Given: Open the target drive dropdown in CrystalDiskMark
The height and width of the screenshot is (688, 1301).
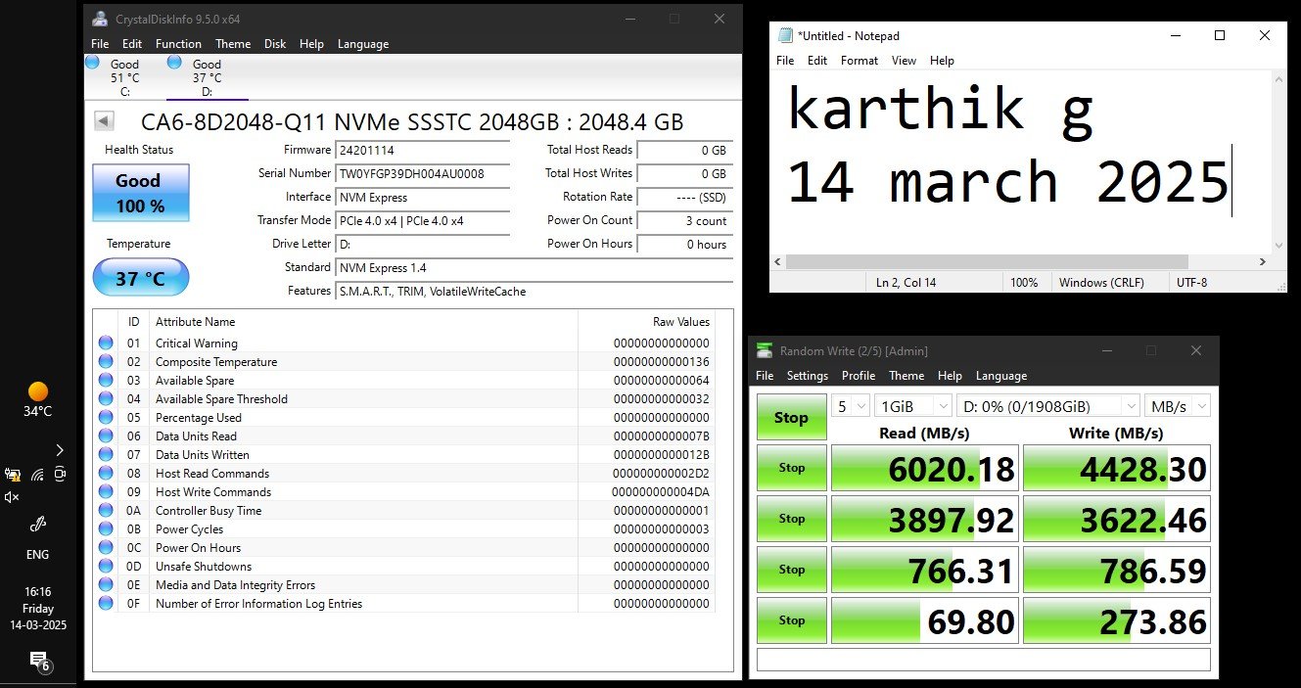Looking at the screenshot, I should (x=1048, y=405).
